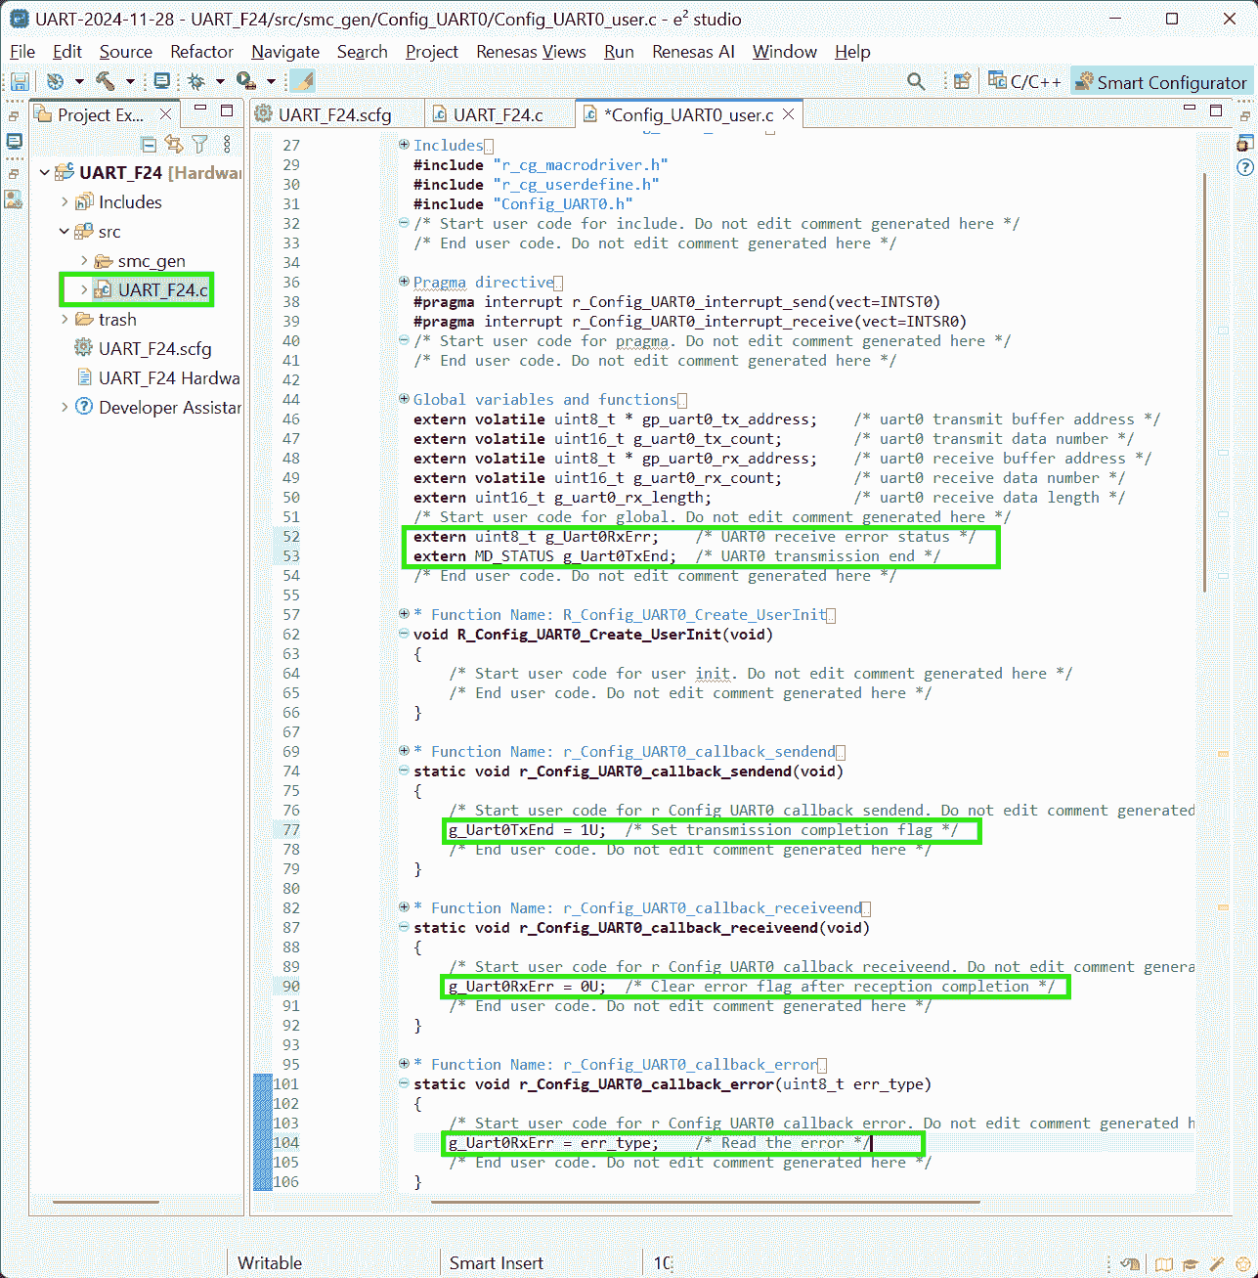Expand the Includes tree node
The image size is (1258, 1278).
[x=65, y=202]
